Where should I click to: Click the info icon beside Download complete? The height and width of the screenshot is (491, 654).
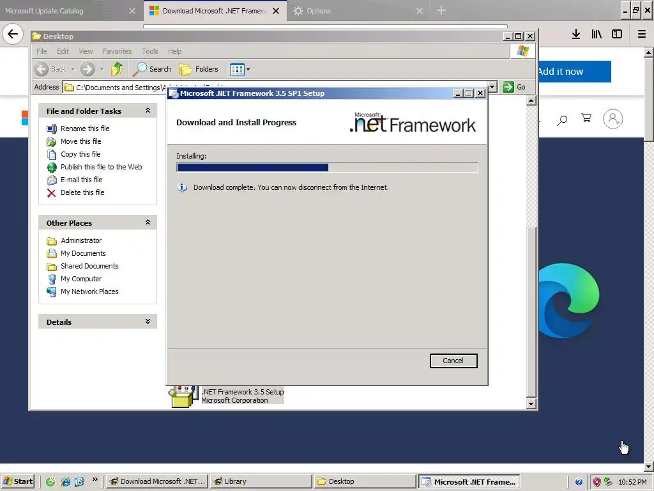click(182, 187)
